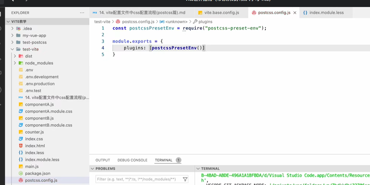370x185 pixels.
Task: Switch to the DEBUG CONSOLE panel tab
Action: (x=132, y=160)
